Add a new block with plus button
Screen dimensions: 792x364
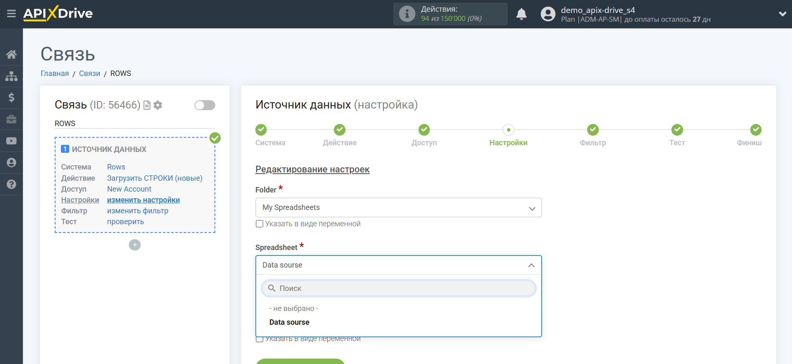pos(135,245)
